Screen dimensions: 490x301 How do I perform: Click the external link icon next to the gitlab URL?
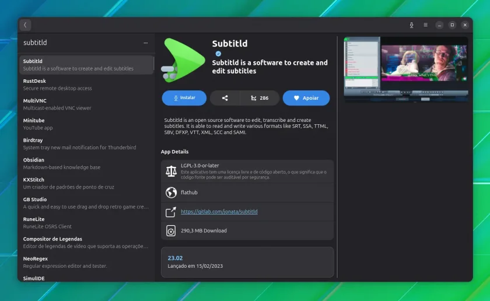pos(171,212)
